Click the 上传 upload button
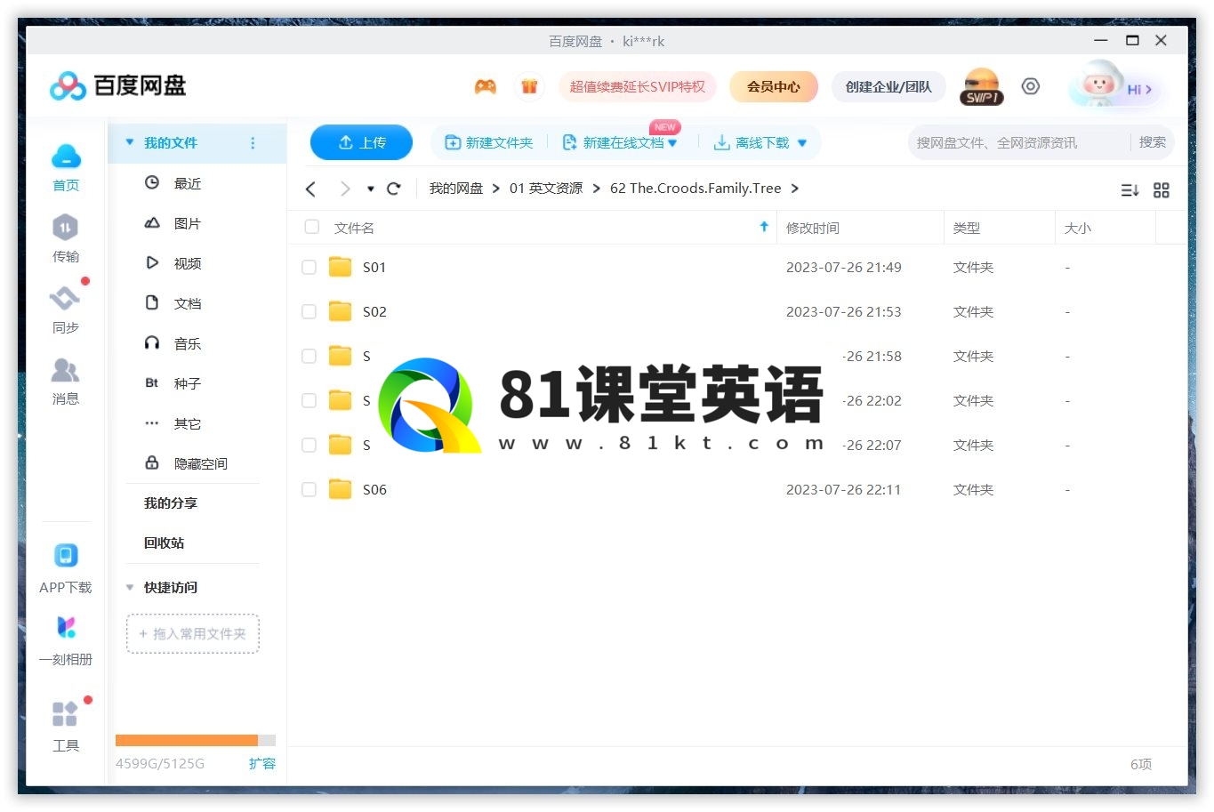 pos(361,142)
